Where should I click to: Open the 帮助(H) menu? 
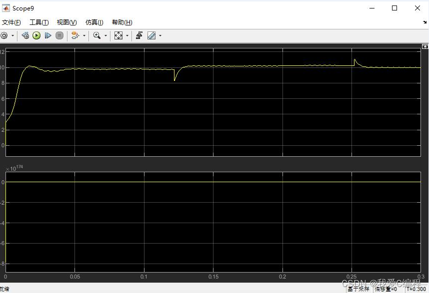(x=122, y=22)
